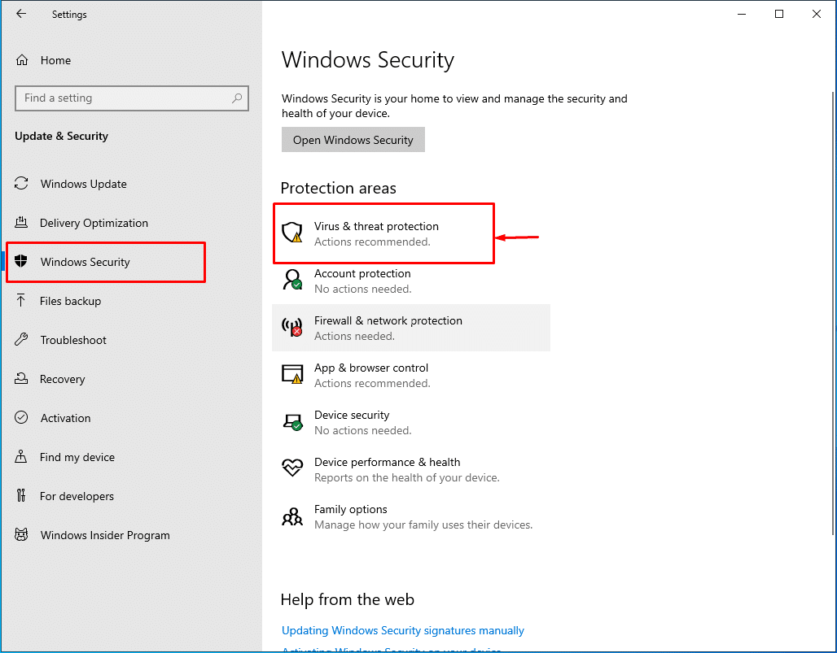Click the Windows Security shield icon in sidebar

coord(21,261)
